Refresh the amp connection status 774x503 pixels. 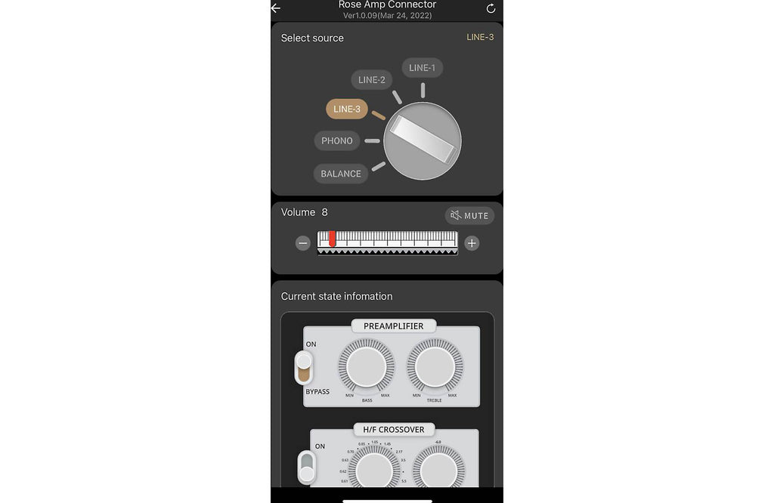tap(491, 8)
